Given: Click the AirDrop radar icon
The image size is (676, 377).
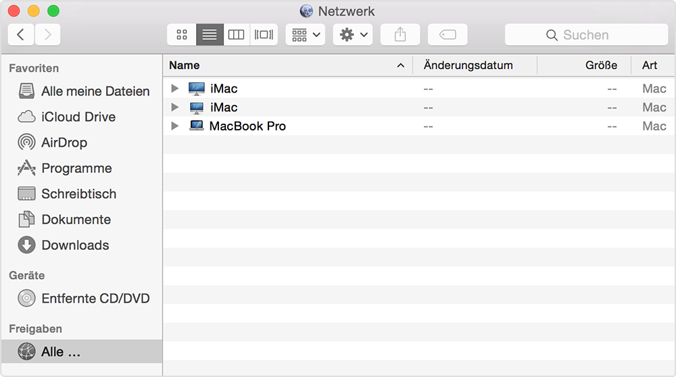Looking at the screenshot, I should tap(26, 142).
